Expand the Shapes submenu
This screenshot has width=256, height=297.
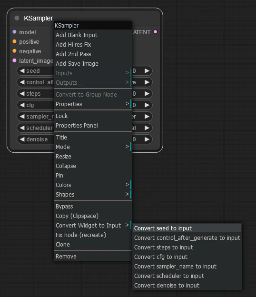tap(93, 195)
